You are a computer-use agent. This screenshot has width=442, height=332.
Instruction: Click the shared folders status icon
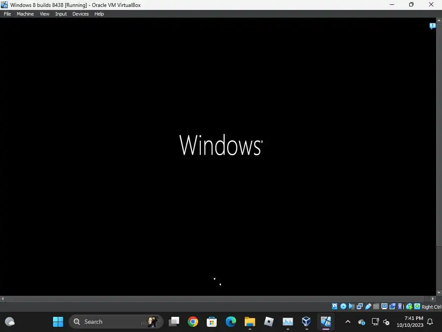coord(376,306)
